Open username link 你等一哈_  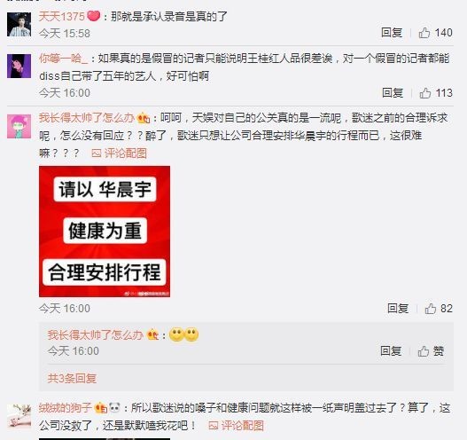click(x=64, y=59)
